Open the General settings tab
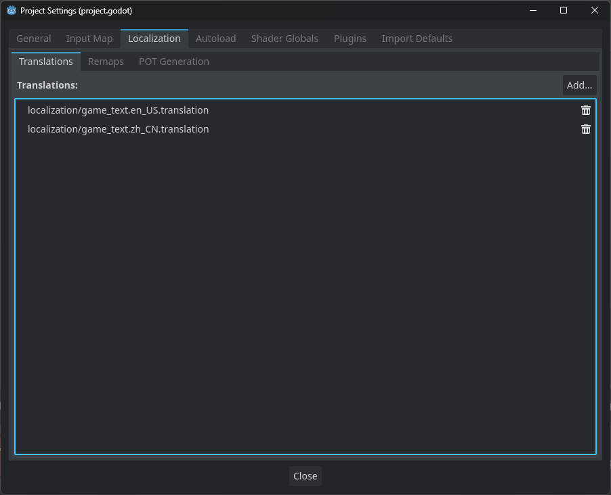The width and height of the screenshot is (611, 495). [x=34, y=39]
